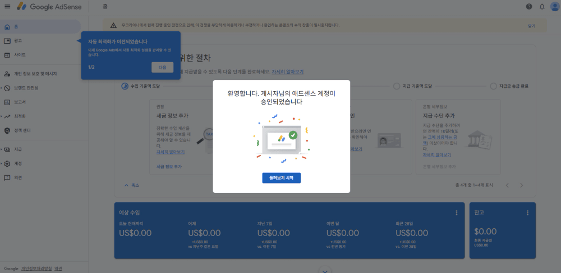The width and height of the screenshot is (561, 273).
Task: Click the 광고 ads icon in sidebar
Action: coord(7,41)
